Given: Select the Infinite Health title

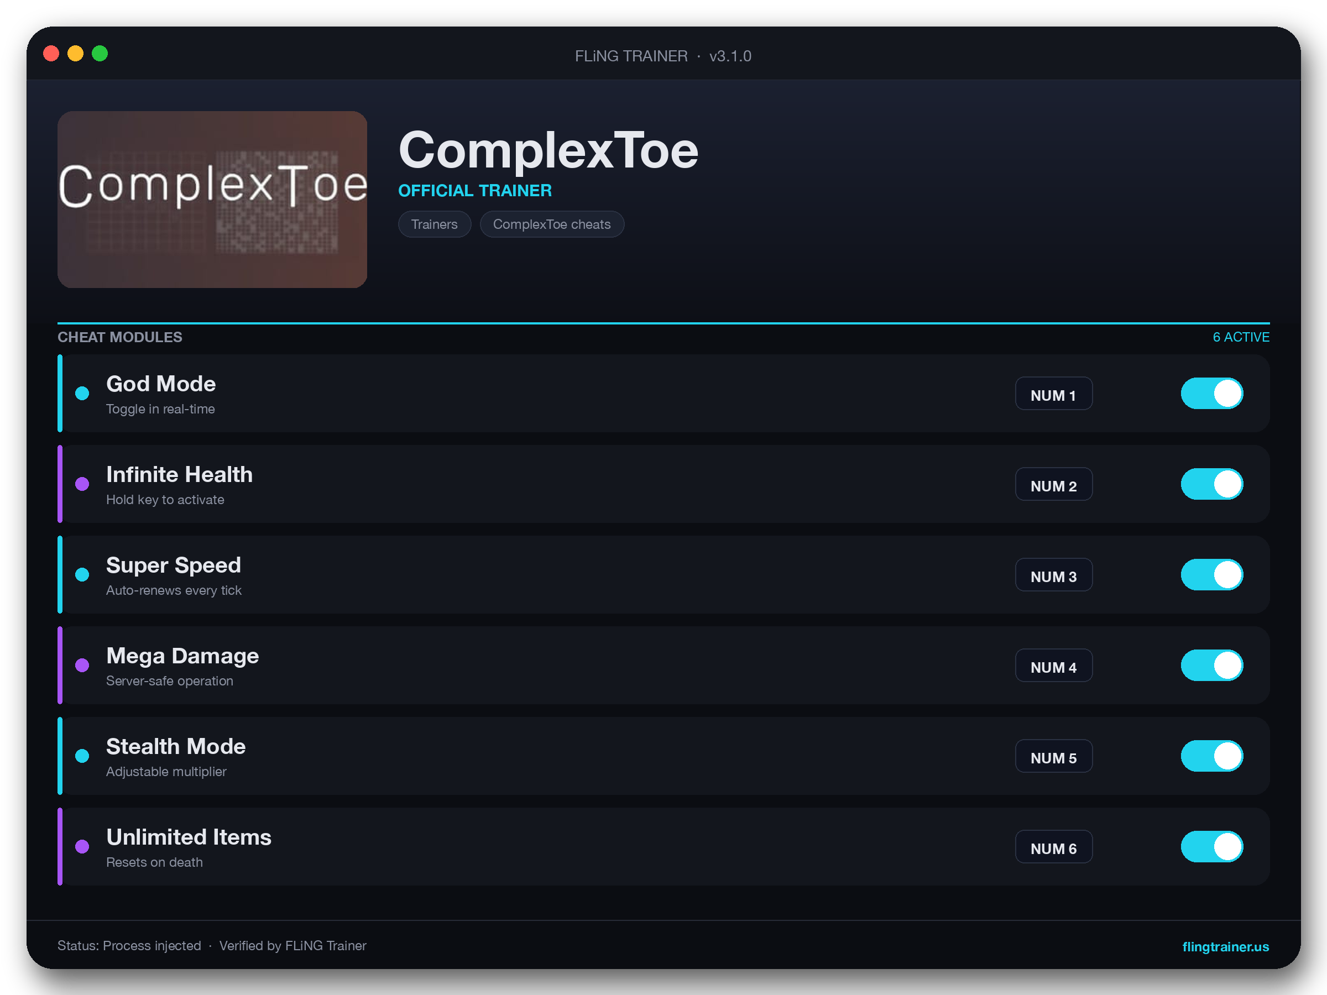Looking at the screenshot, I should [179, 474].
